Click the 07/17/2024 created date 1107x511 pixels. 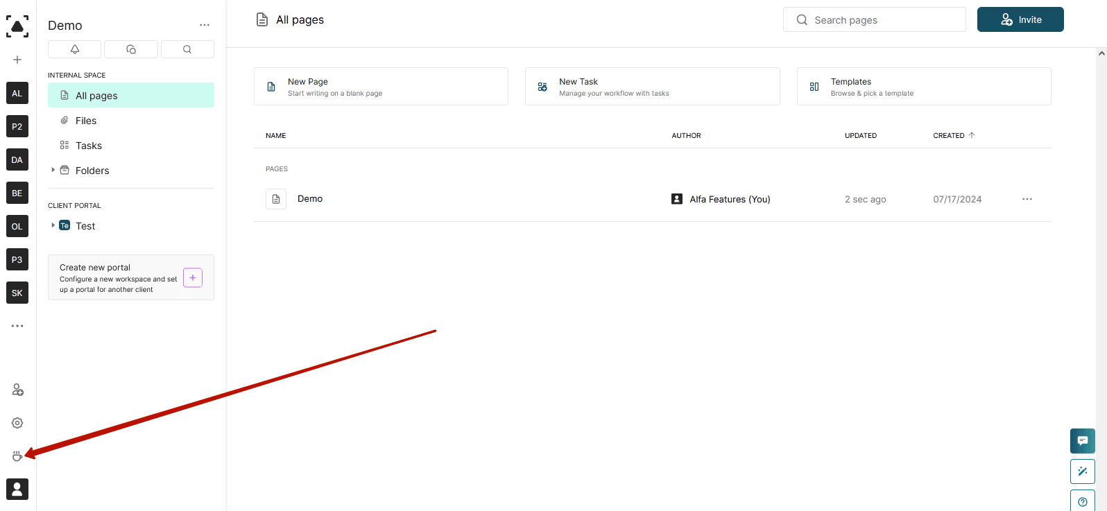(957, 199)
